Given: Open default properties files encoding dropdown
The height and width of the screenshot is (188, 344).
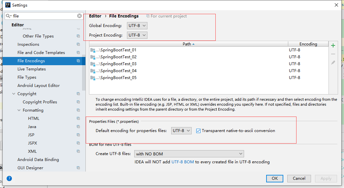Looking at the screenshot, I should pos(181,131).
